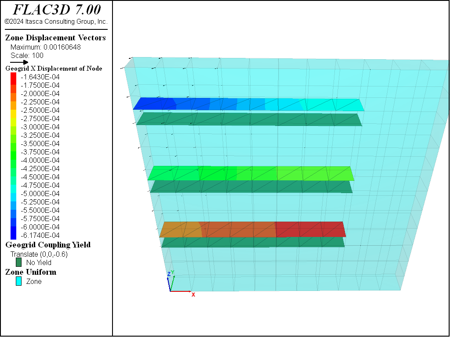450x337 pixels.
Task: Select the Geogrid X Displacement of Node heading
Action: click(54, 68)
